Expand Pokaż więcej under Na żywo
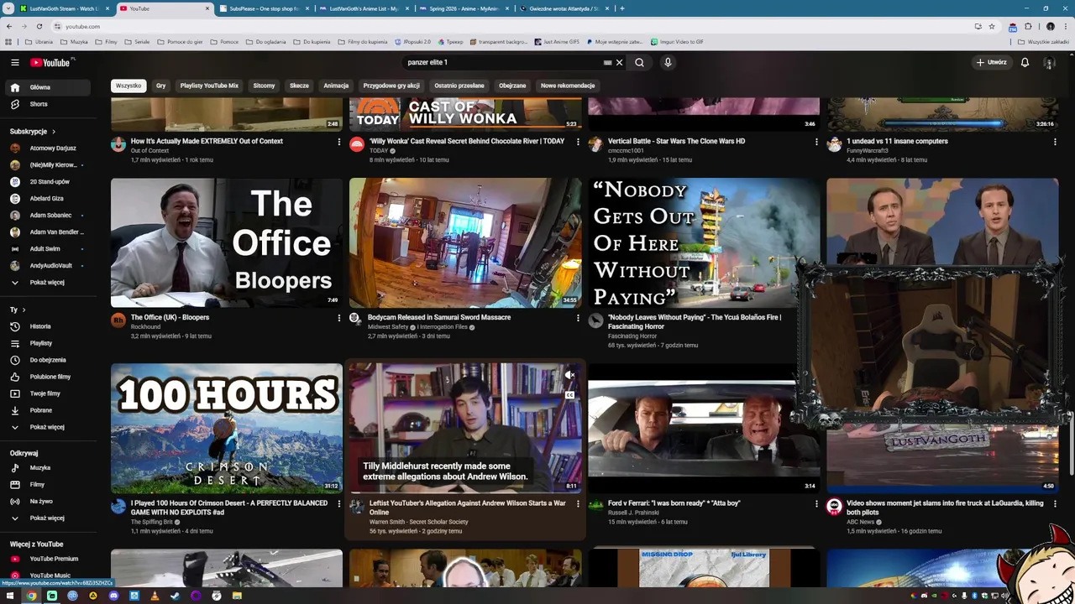 (49, 518)
